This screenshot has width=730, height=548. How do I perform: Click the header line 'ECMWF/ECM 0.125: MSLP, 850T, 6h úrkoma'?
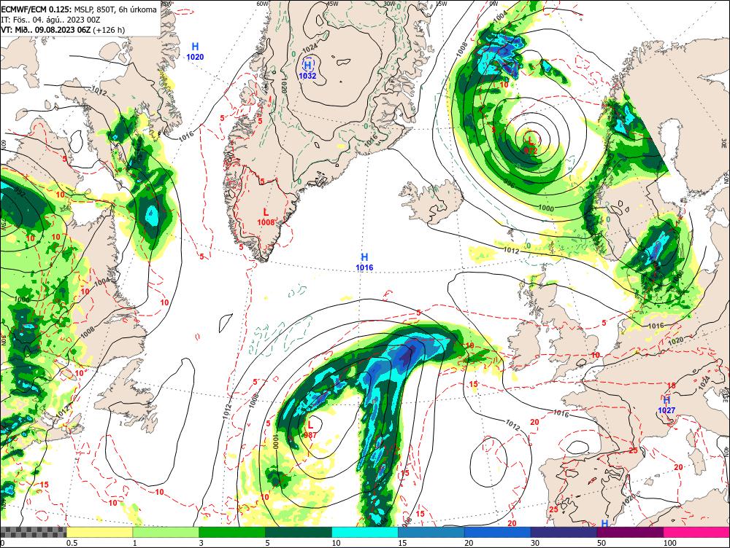[x=79, y=9]
